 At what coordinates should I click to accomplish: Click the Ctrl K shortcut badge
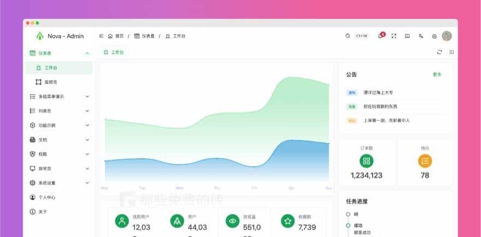[x=362, y=36]
